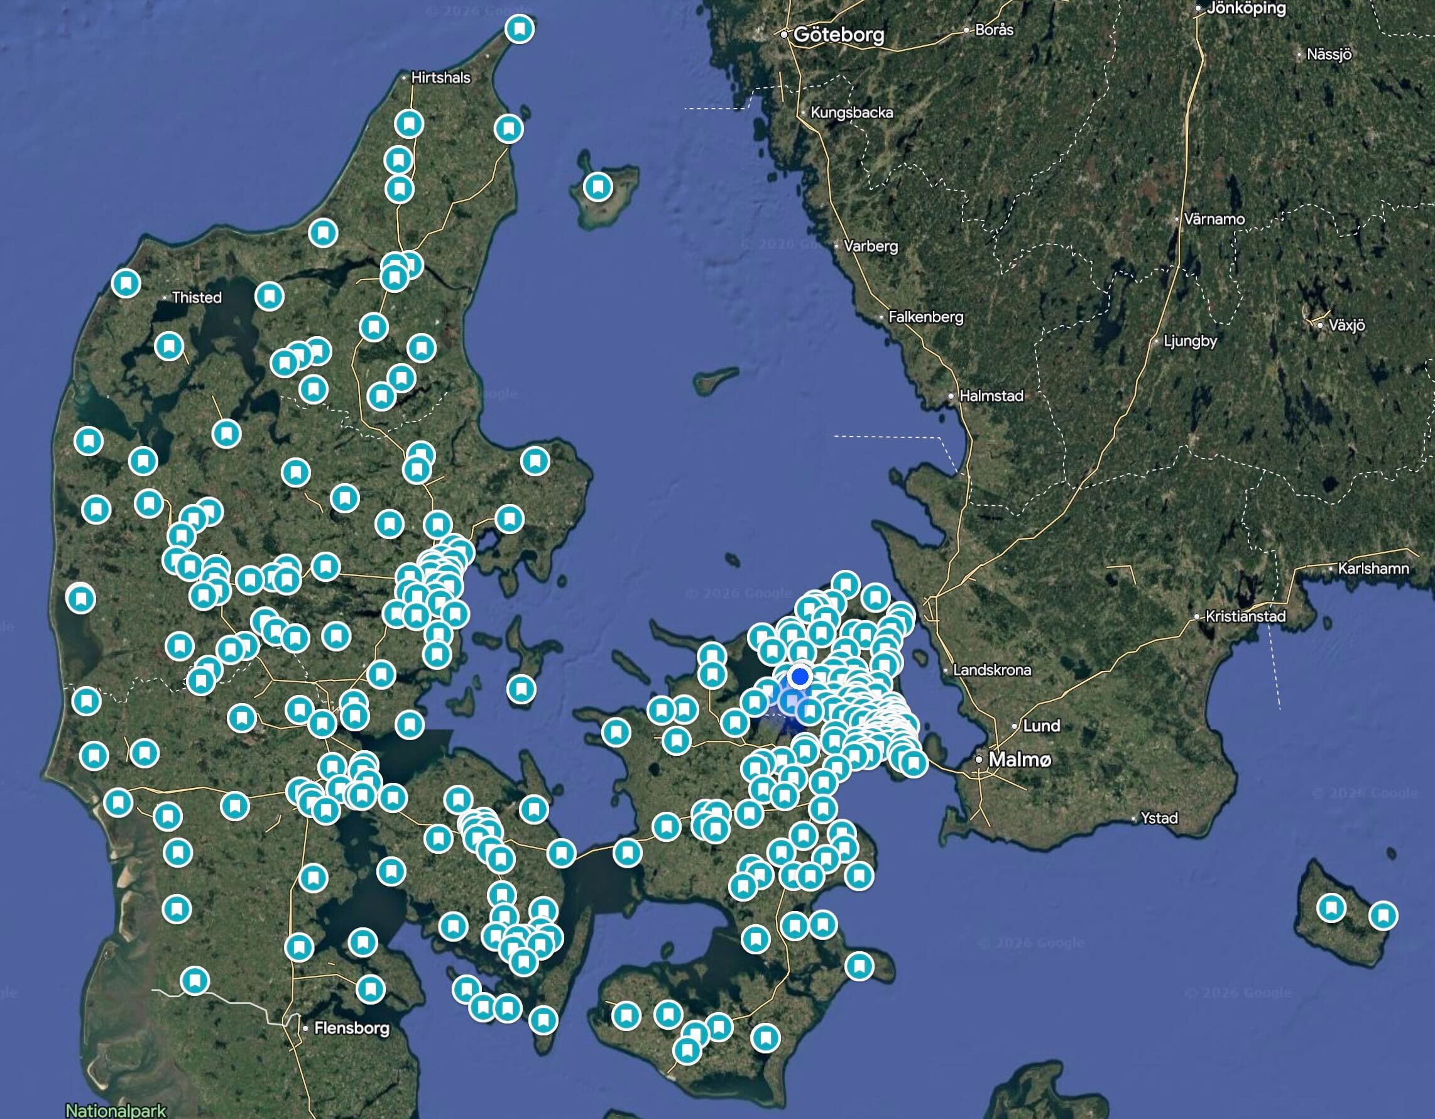Select the Malmø city label
This screenshot has width=1435, height=1119.
click(1019, 760)
